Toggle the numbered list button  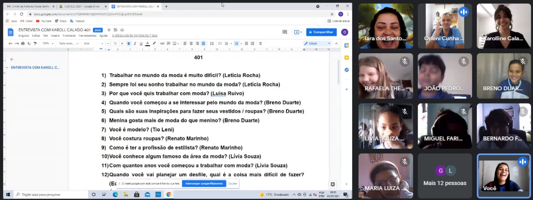(x=237, y=43)
